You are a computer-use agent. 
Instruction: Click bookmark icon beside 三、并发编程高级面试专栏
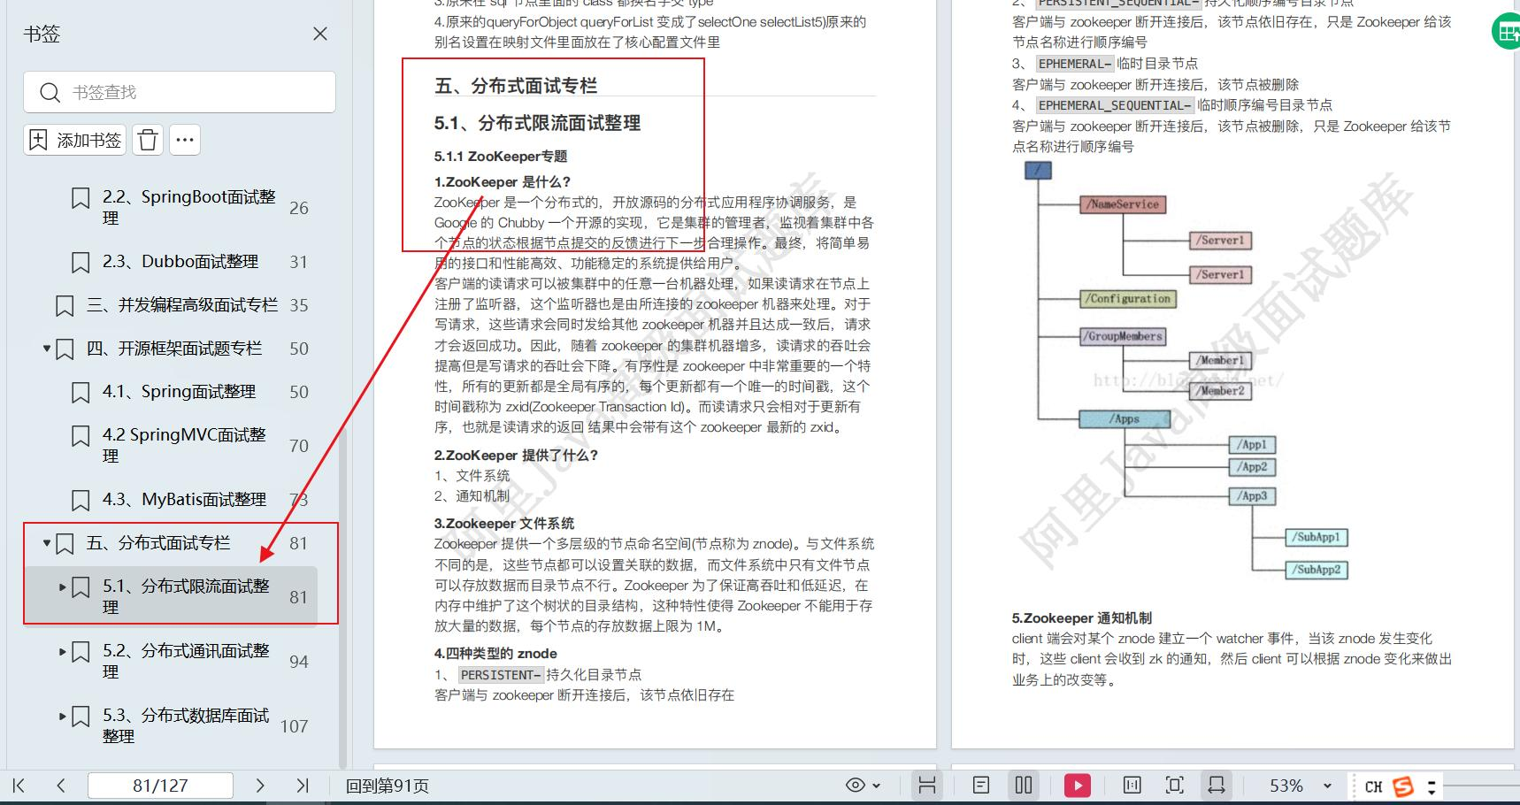tap(65, 306)
